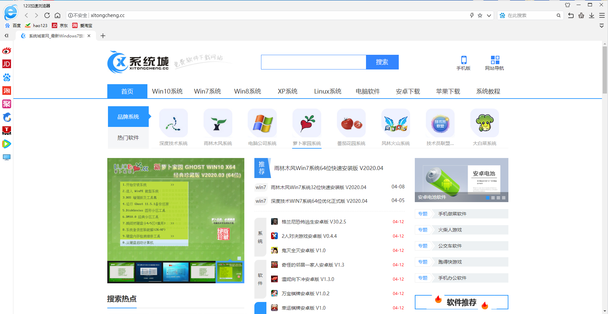Open 雨林木风Win7系统64位快速安装版 recommended link

pos(329,168)
